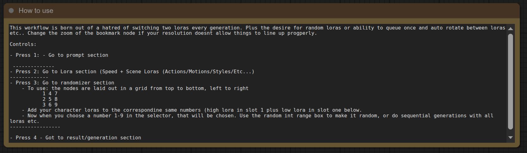
Task: Click the vertical scrollbar thumb
Action: (x=510, y=81)
